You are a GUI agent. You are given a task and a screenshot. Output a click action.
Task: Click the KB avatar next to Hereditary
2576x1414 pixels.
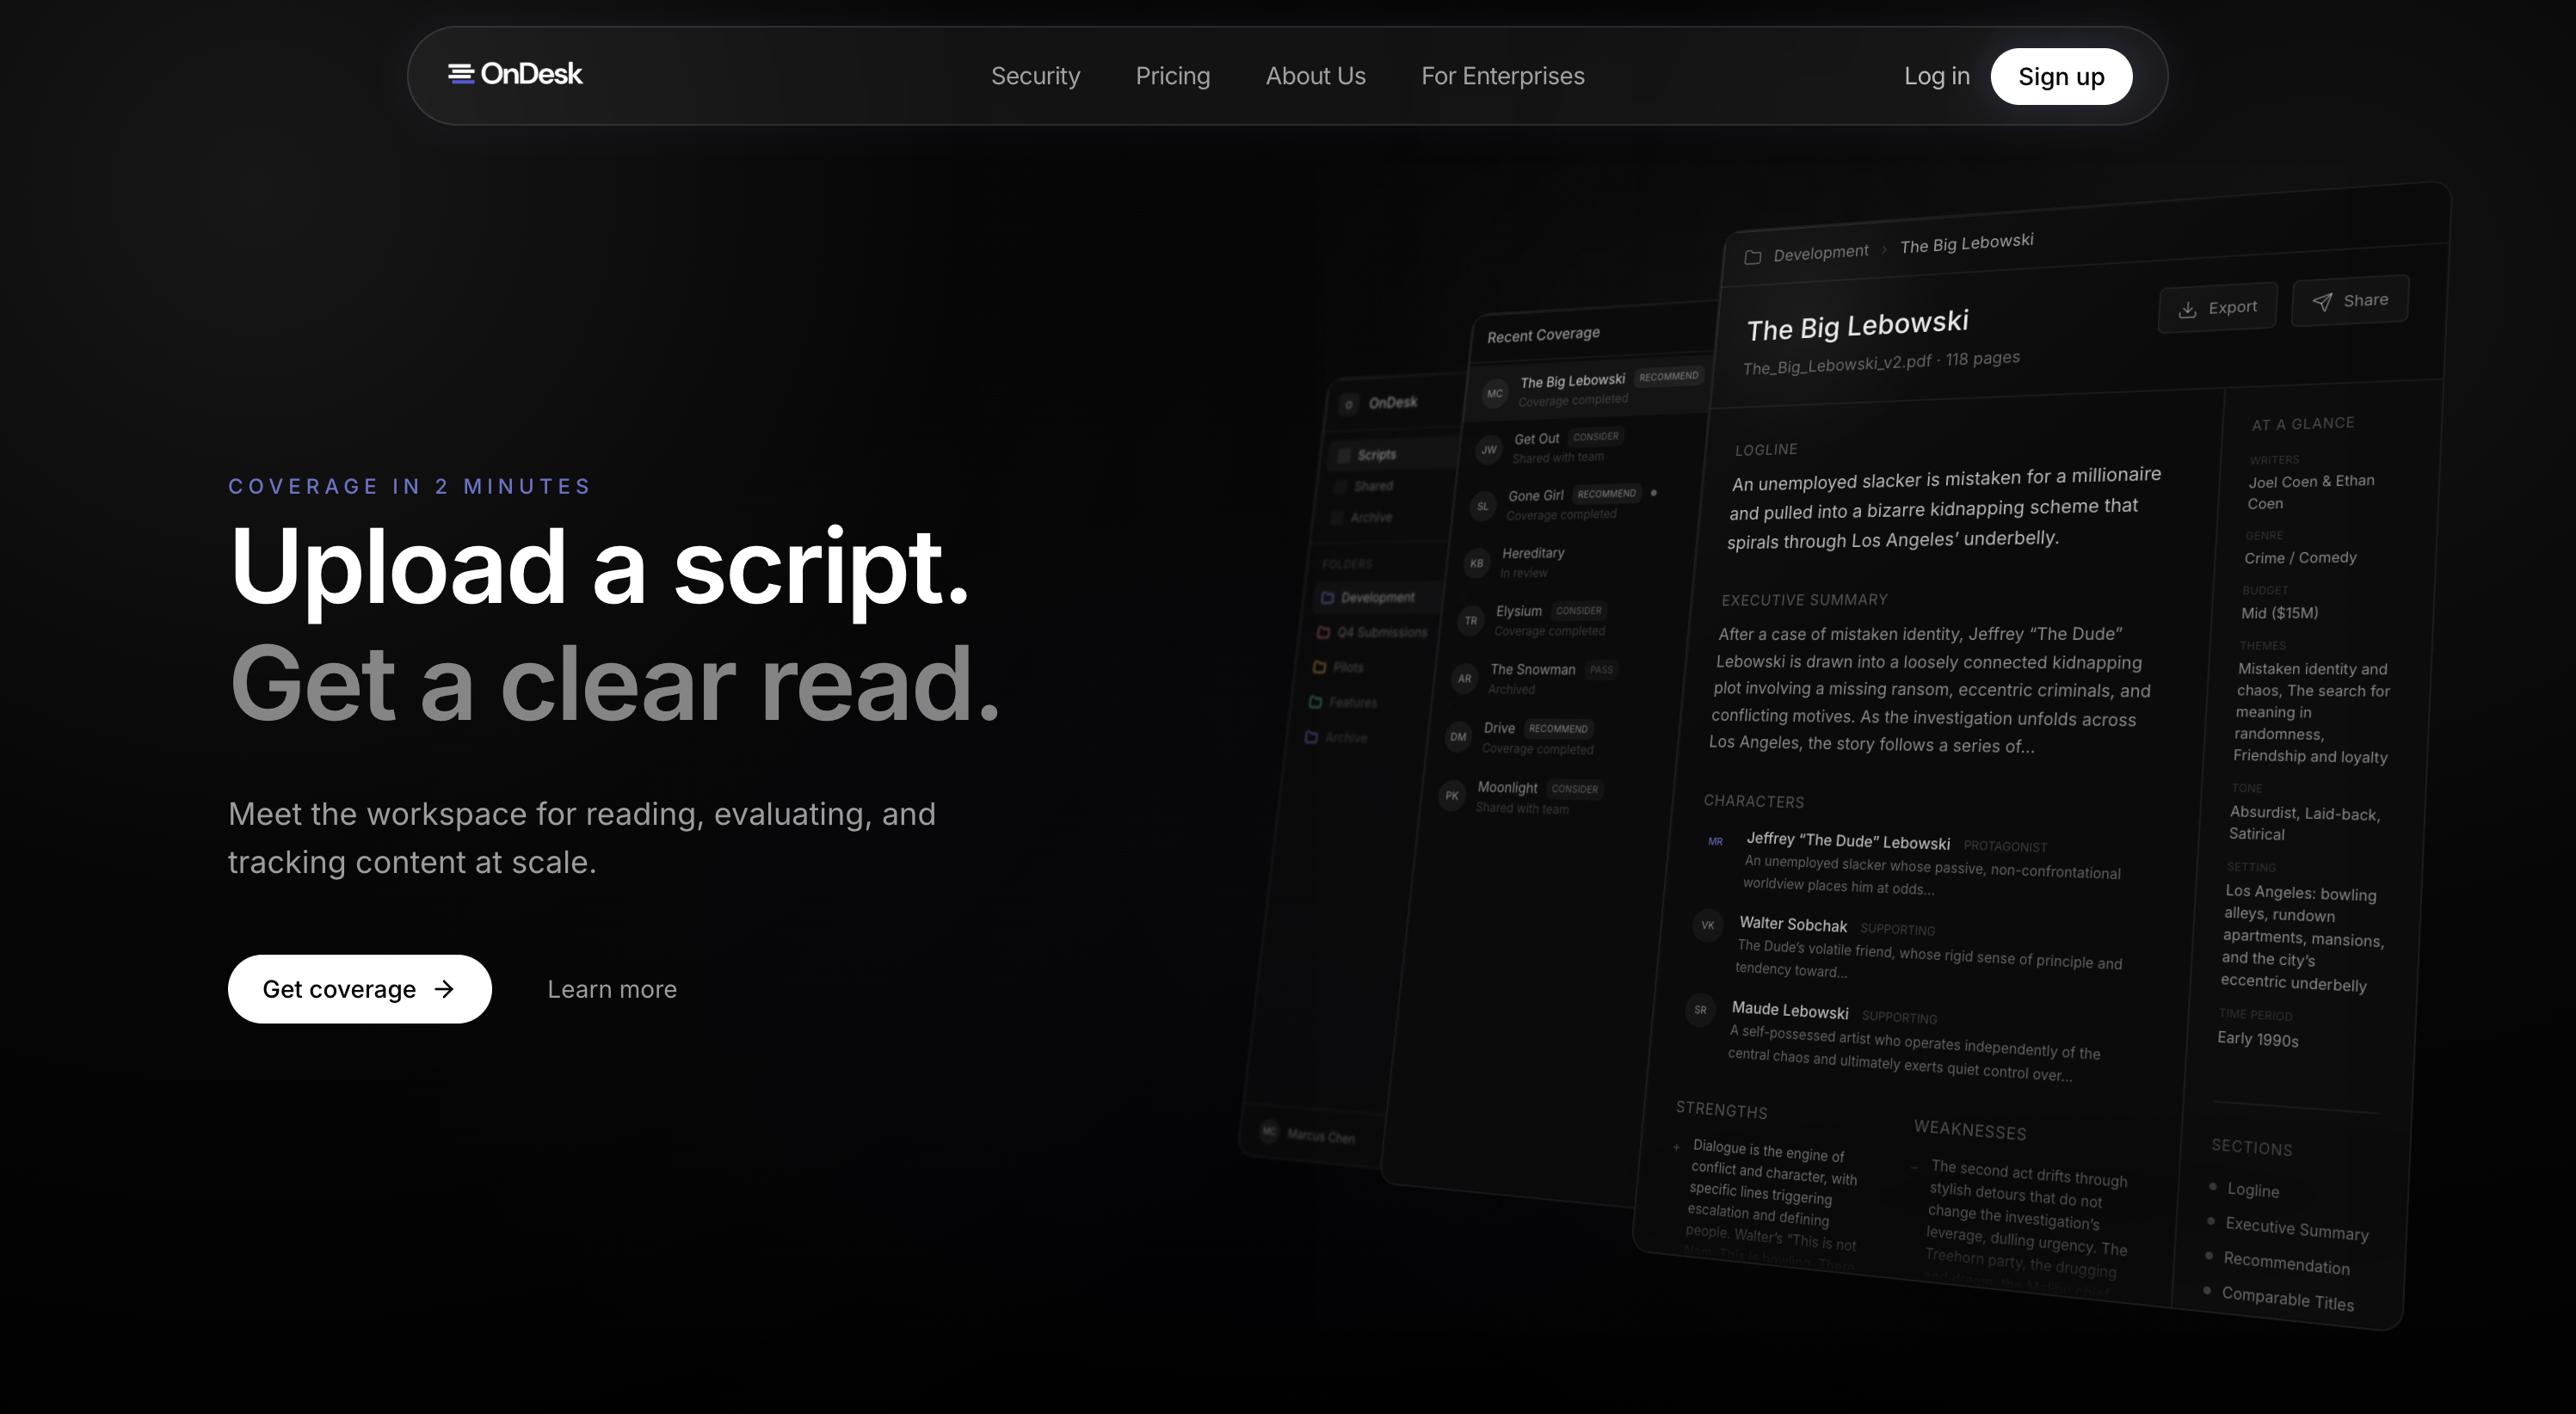point(1476,563)
